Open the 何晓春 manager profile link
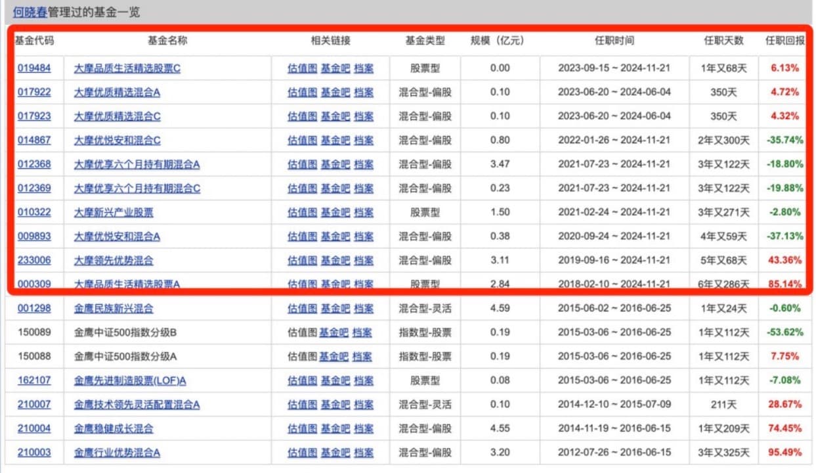The height and width of the screenshot is (473, 816). [30, 12]
